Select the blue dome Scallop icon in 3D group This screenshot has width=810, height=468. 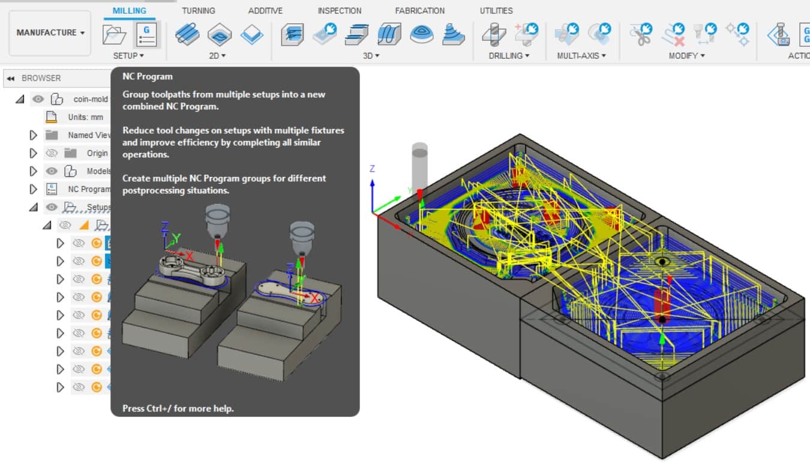[422, 34]
